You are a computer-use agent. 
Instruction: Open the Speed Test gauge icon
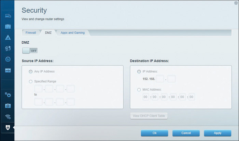coord(8,59)
